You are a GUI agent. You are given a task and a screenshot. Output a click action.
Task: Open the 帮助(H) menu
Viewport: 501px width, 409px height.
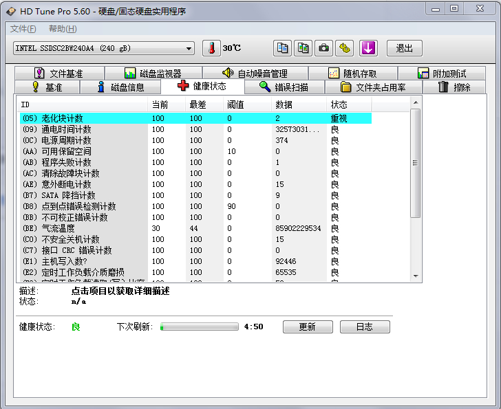[x=63, y=29]
